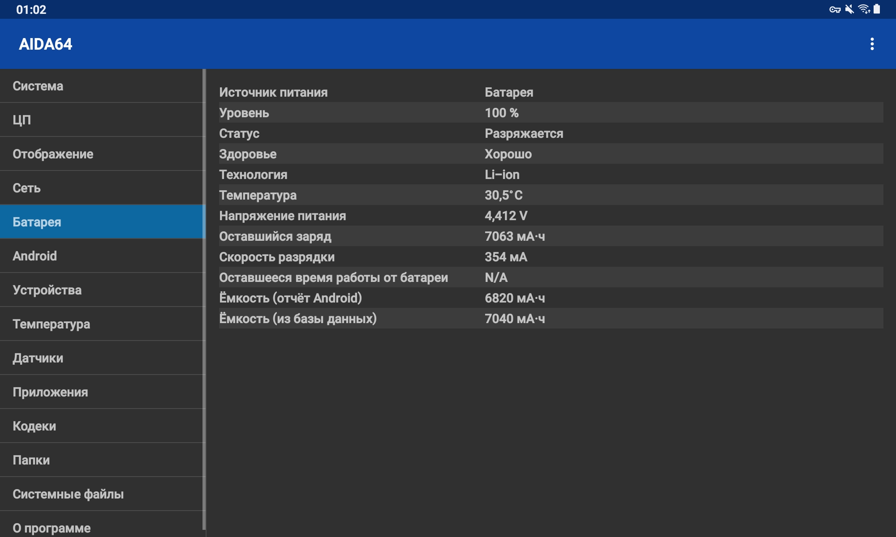This screenshot has height=537, width=896.
Task: Select the Напряжение питания row label
Action: tap(283, 216)
